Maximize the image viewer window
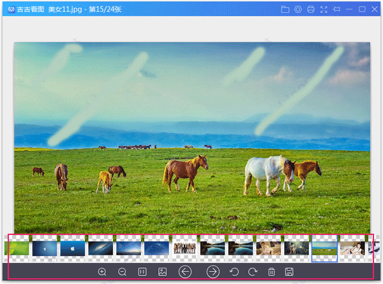Image resolution: width=383 pixels, height=284 pixels. click(x=362, y=10)
